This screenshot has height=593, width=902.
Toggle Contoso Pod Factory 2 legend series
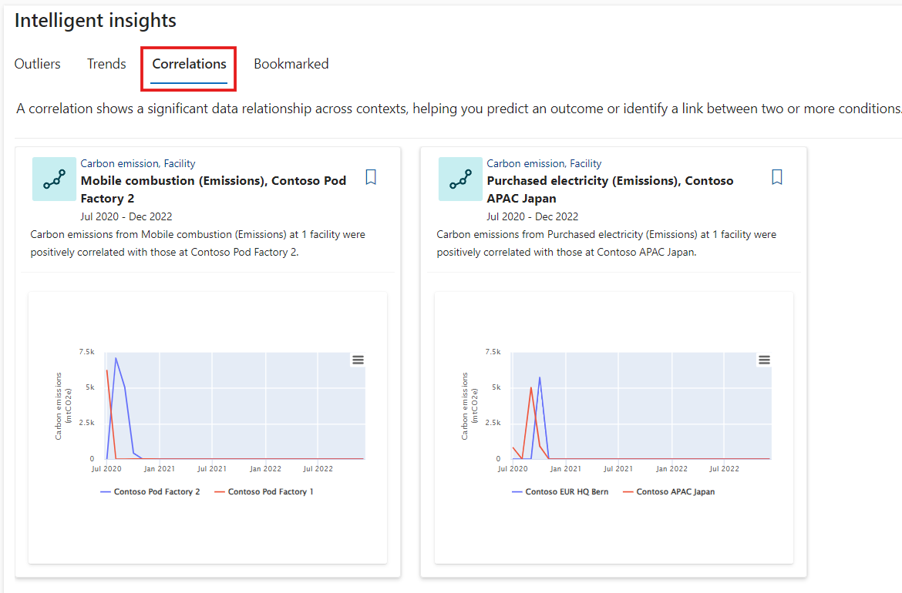tap(150, 492)
